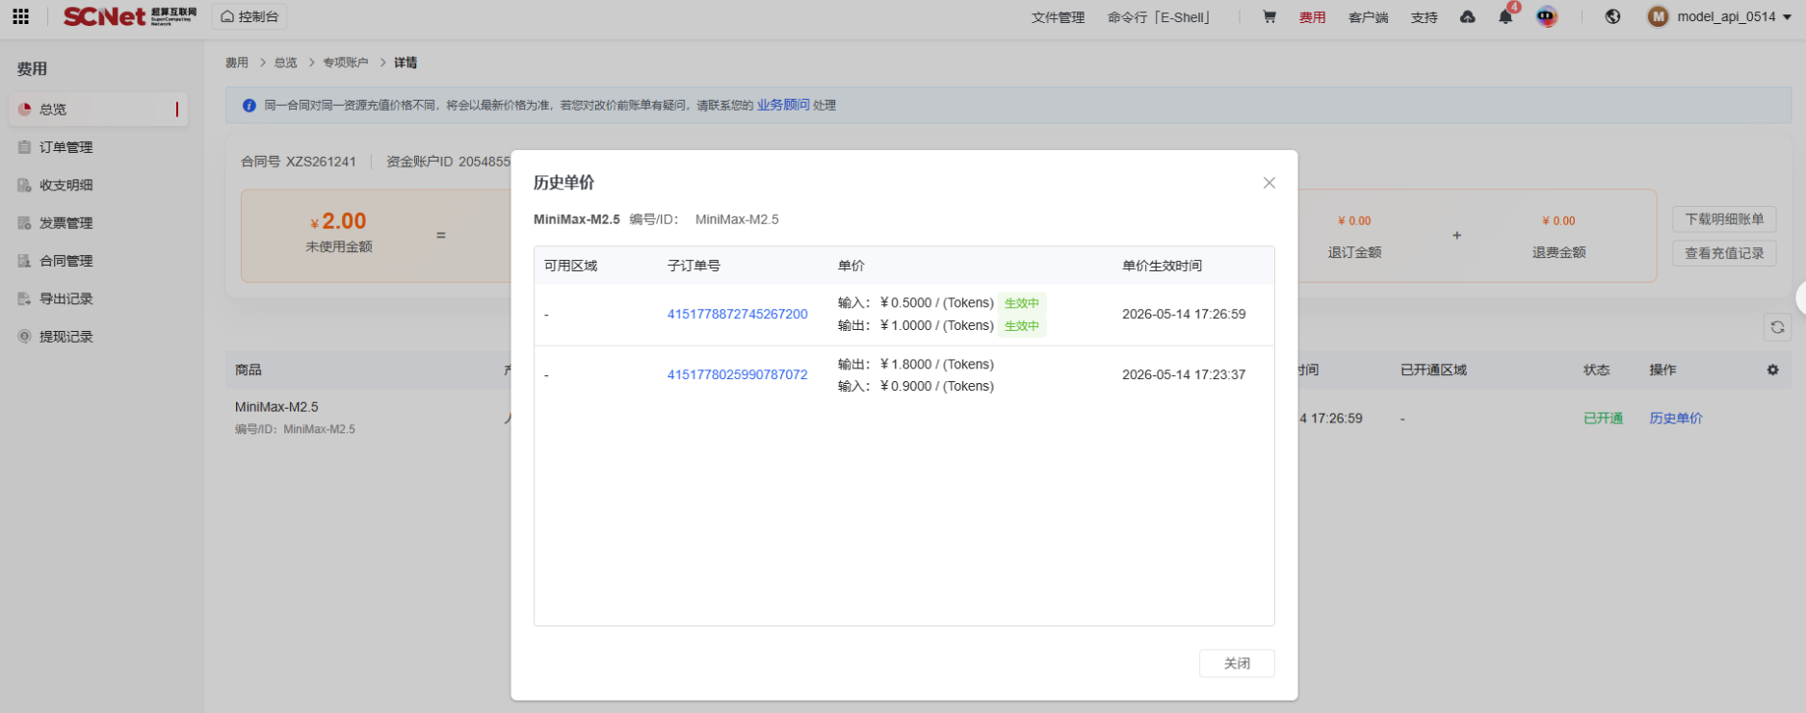
Task: Open 客户端 in the top navigation
Action: [x=1368, y=17]
